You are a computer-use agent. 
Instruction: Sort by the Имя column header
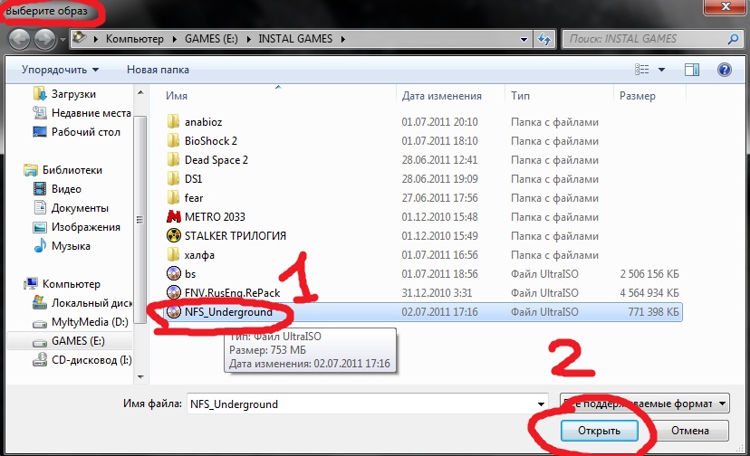177,96
